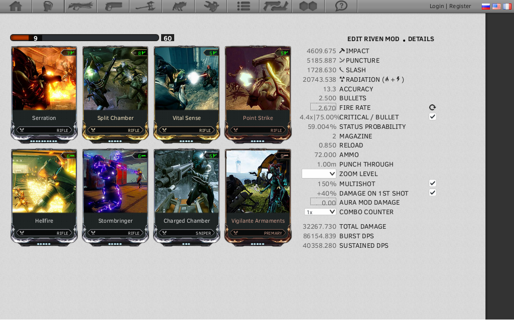
Task: Click the Fire Rate value field
Action: (x=323, y=107)
